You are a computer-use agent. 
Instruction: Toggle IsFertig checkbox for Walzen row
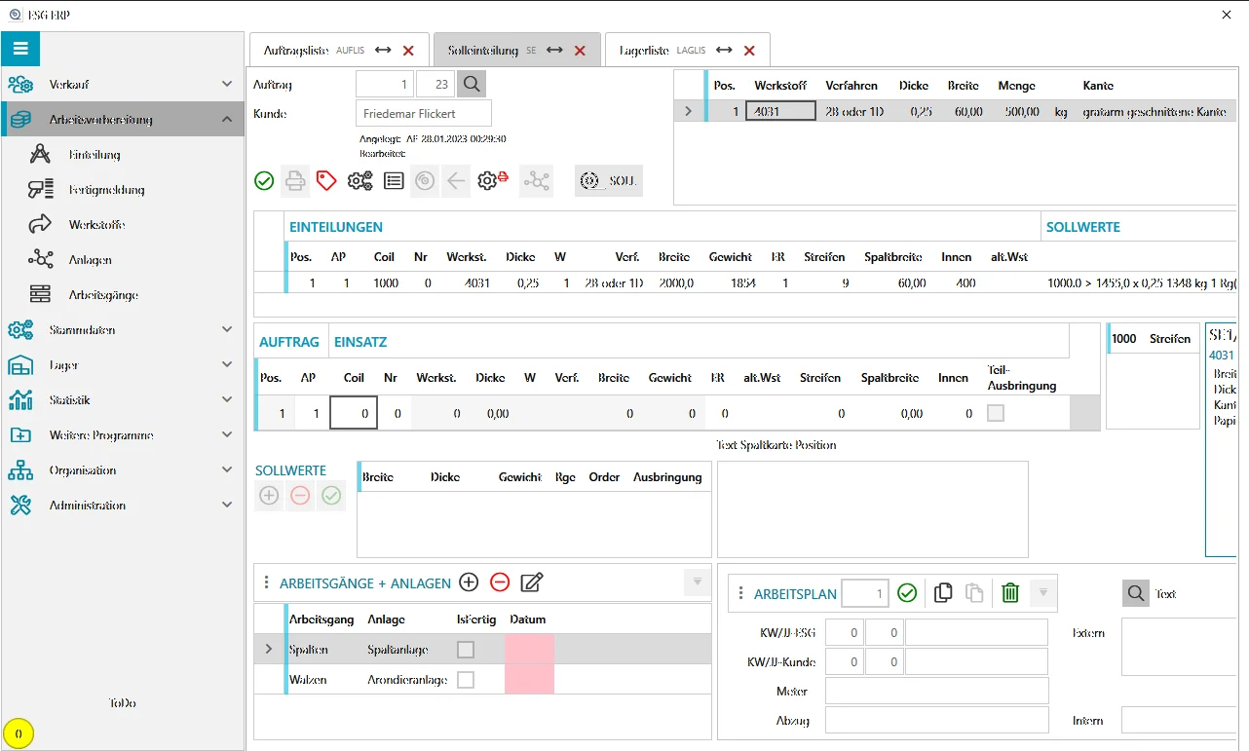click(466, 680)
